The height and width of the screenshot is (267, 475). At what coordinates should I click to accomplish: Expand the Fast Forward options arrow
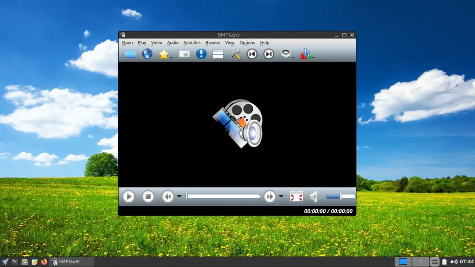pos(281,197)
